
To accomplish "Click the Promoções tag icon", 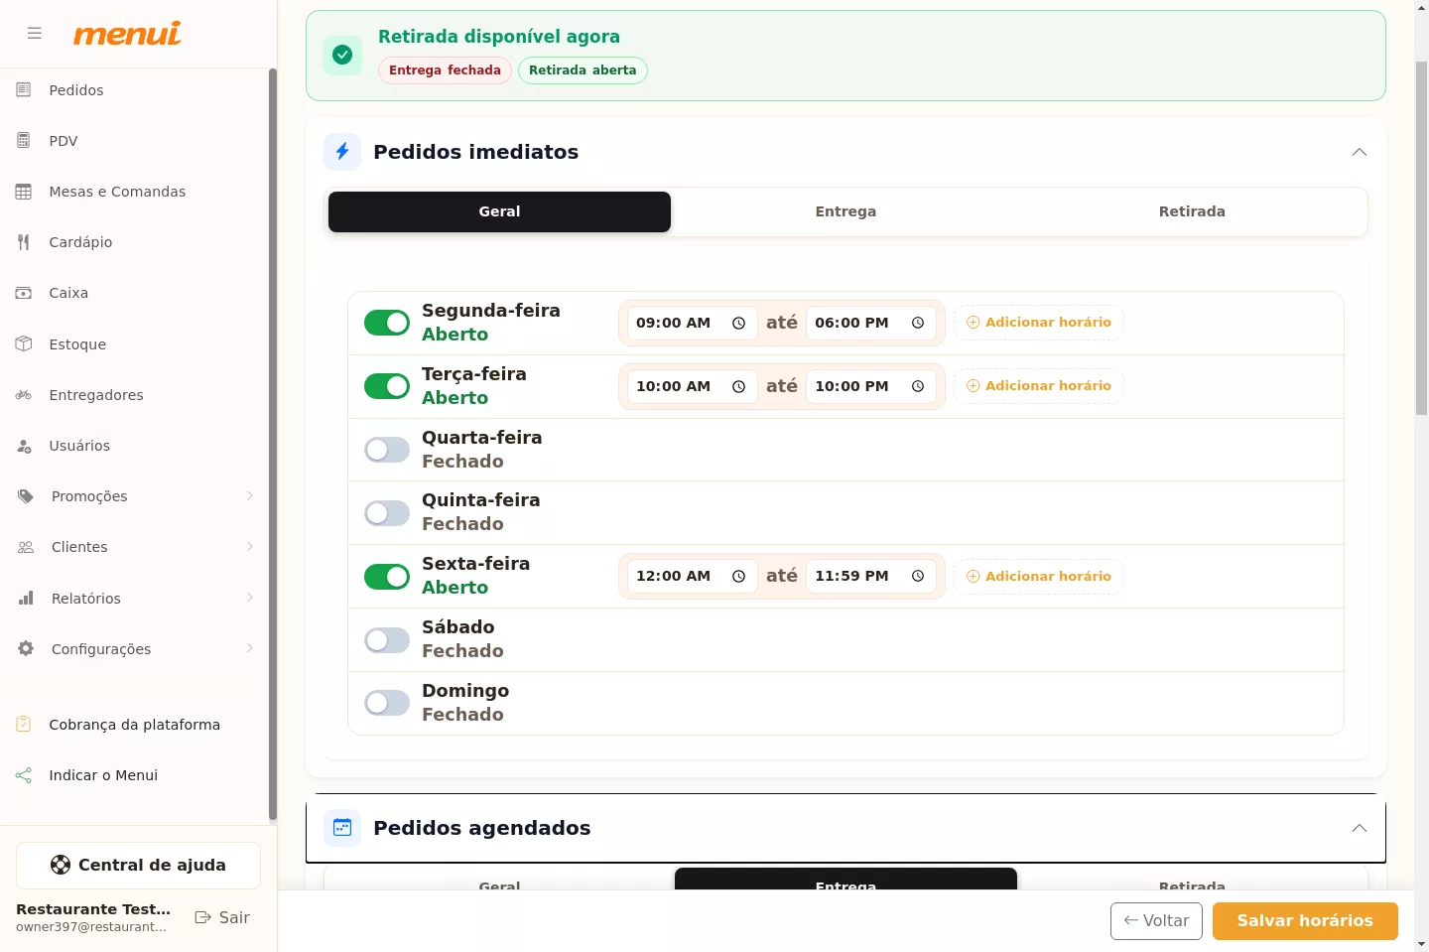I will (26, 496).
